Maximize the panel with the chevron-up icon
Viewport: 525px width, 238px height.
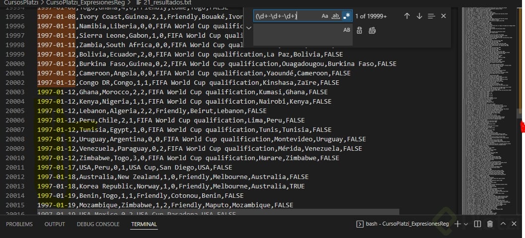pos(503,224)
